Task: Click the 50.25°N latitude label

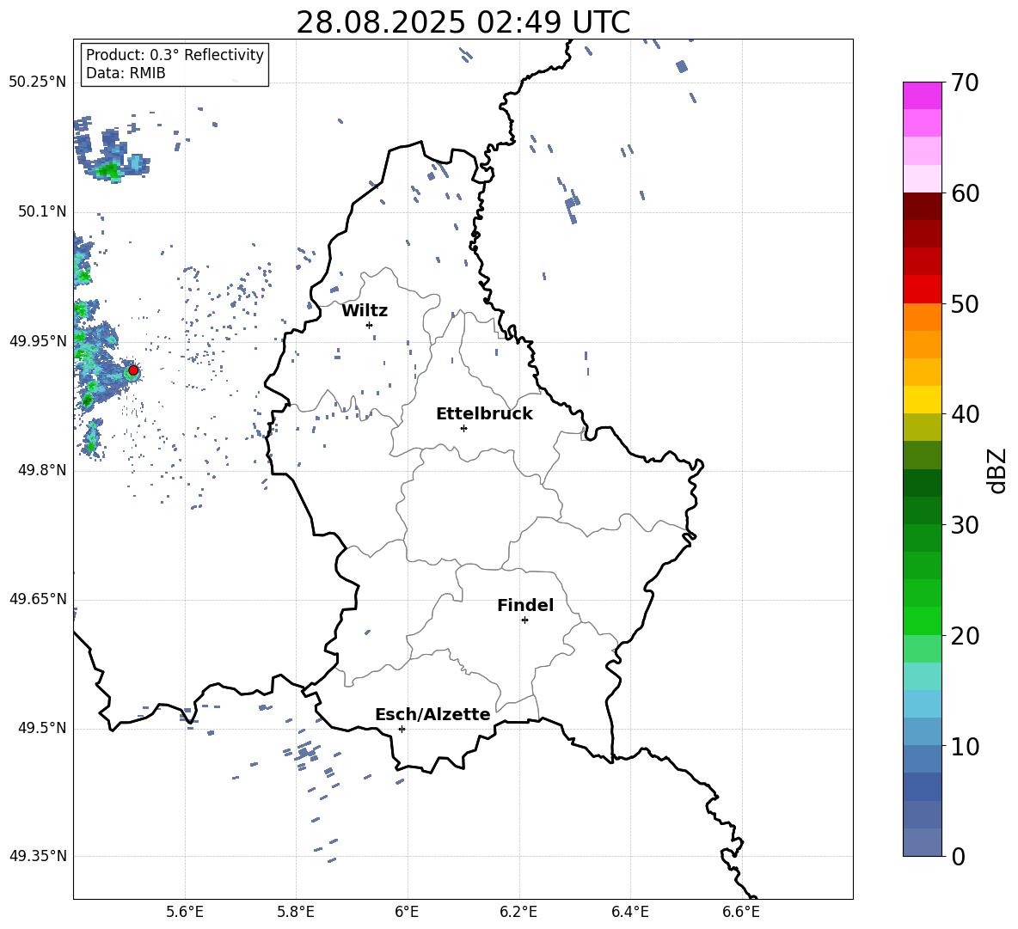Action: tap(38, 83)
